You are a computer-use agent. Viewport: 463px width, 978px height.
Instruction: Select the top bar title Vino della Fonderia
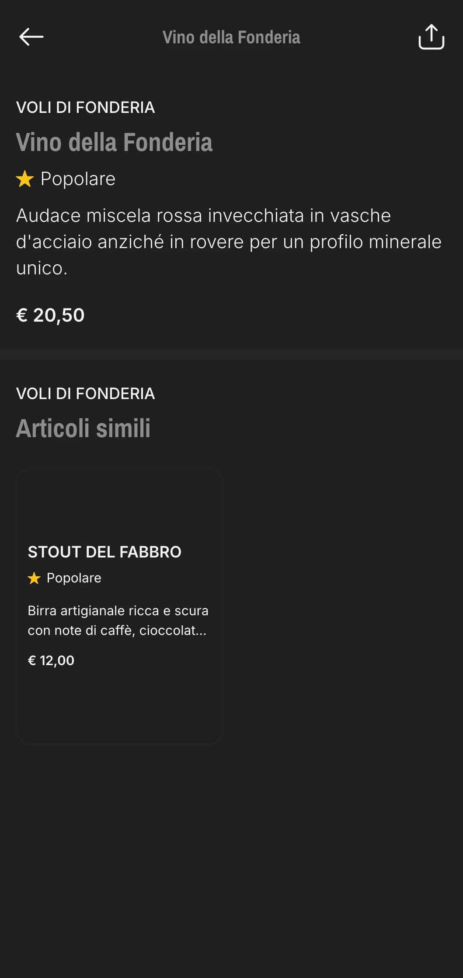click(231, 37)
